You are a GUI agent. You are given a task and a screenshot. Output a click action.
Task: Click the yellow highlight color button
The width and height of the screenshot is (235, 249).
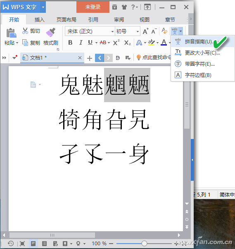[152, 43]
